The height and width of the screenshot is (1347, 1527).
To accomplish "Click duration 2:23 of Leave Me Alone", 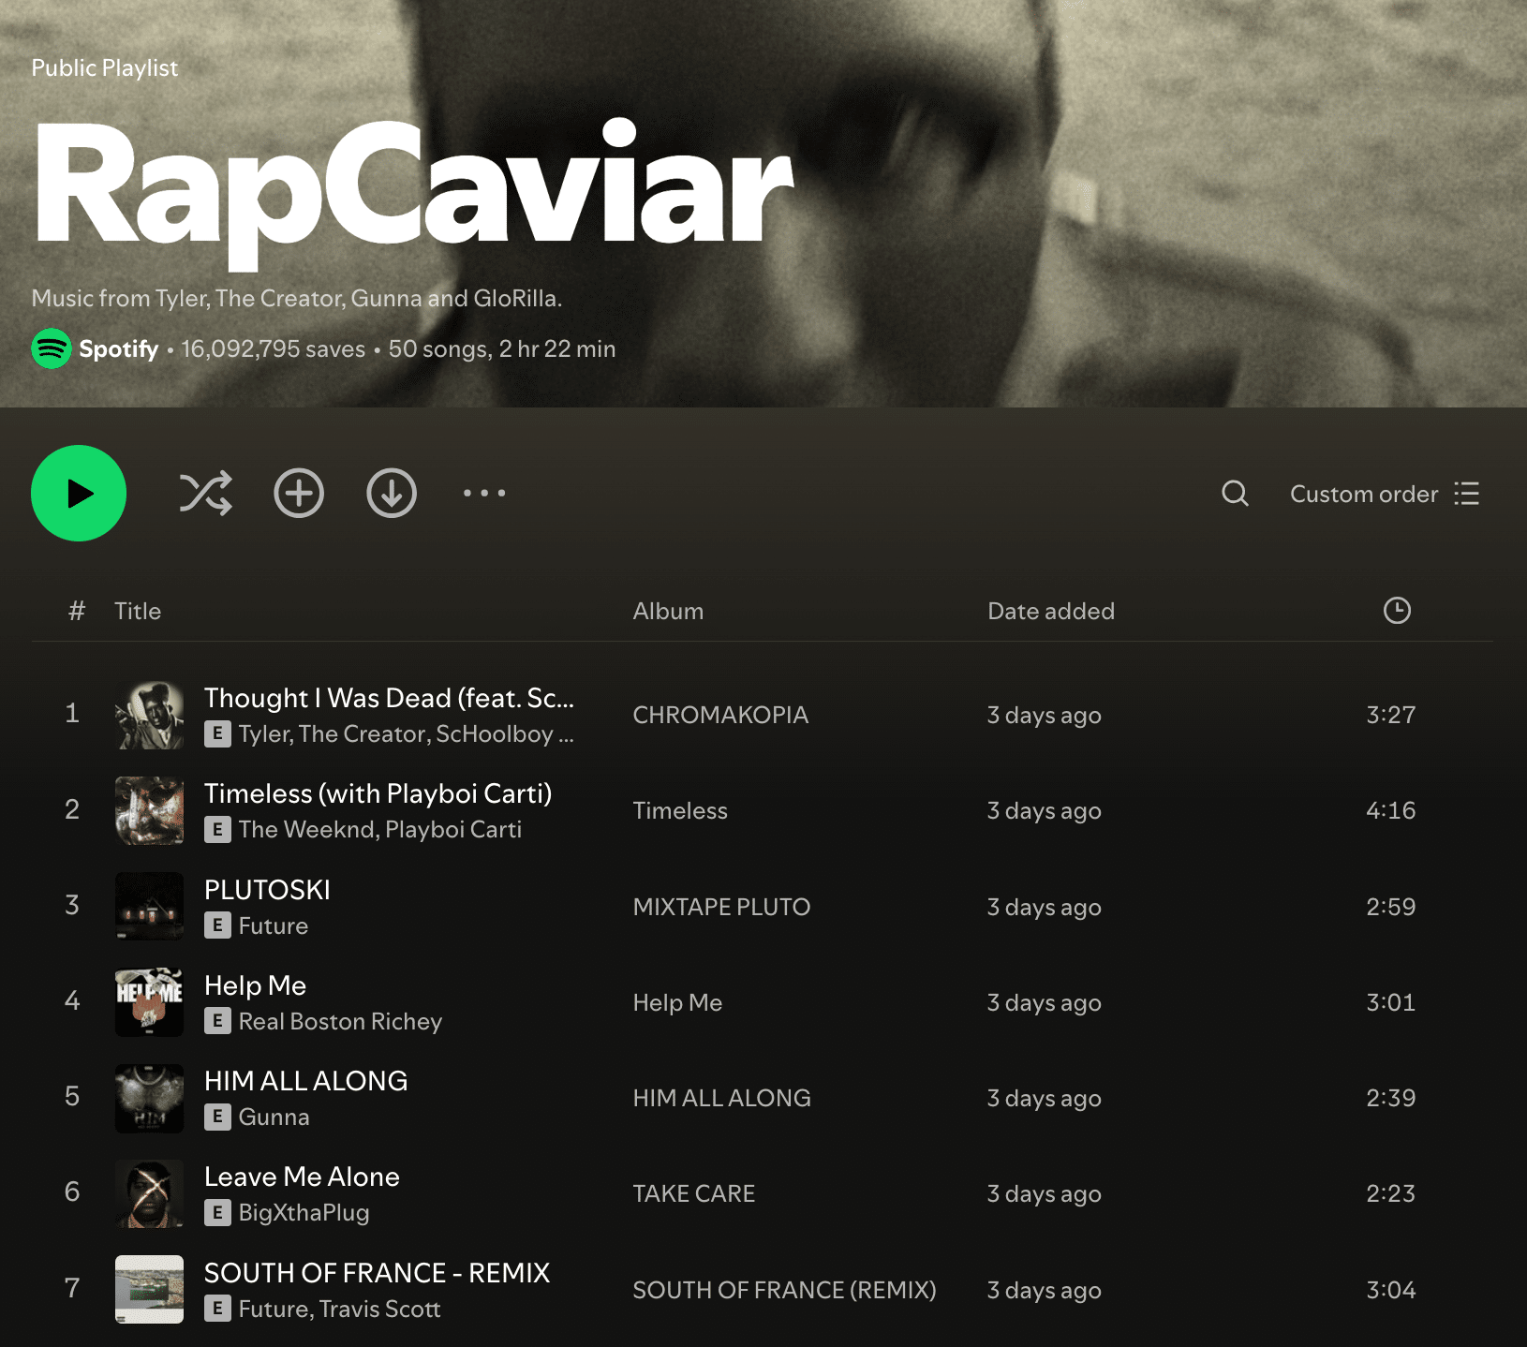I will click(1390, 1193).
